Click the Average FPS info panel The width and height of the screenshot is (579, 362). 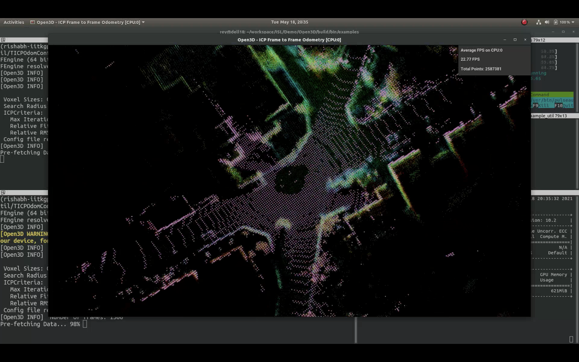tap(494, 60)
